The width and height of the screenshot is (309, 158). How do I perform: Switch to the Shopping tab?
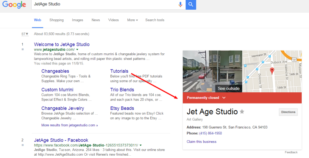tap(56, 20)
